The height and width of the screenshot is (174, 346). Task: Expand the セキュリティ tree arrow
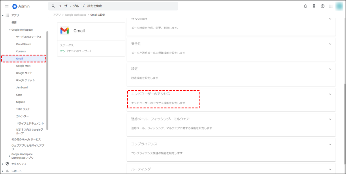tap(3, 164)
